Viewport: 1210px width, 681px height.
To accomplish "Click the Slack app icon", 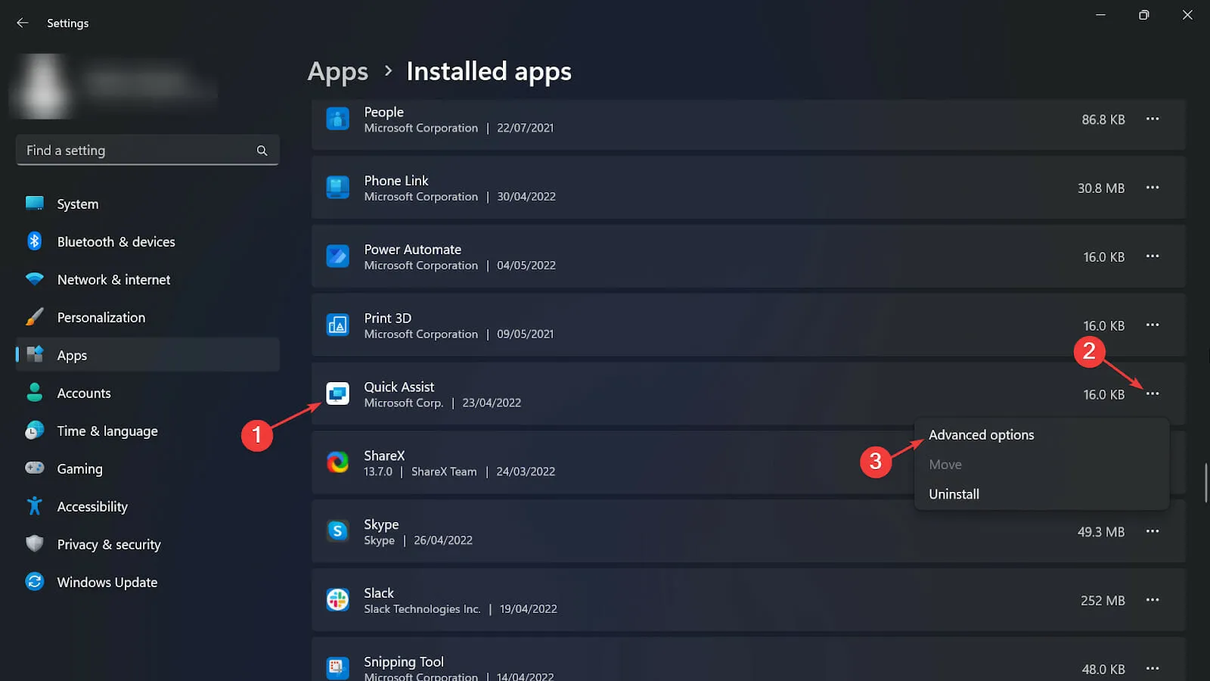I will (x=337, y=600).
